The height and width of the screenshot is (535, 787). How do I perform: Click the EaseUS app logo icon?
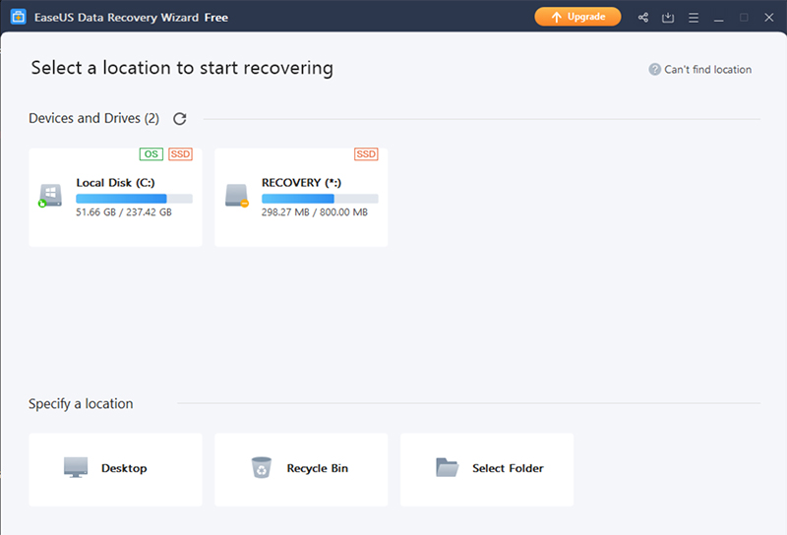pyautogui.click(x=18, y=17)
